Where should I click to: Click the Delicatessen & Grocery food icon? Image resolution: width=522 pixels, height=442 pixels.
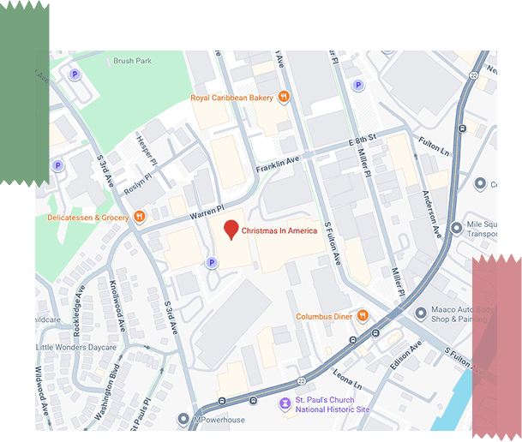(x=140, y=218)
